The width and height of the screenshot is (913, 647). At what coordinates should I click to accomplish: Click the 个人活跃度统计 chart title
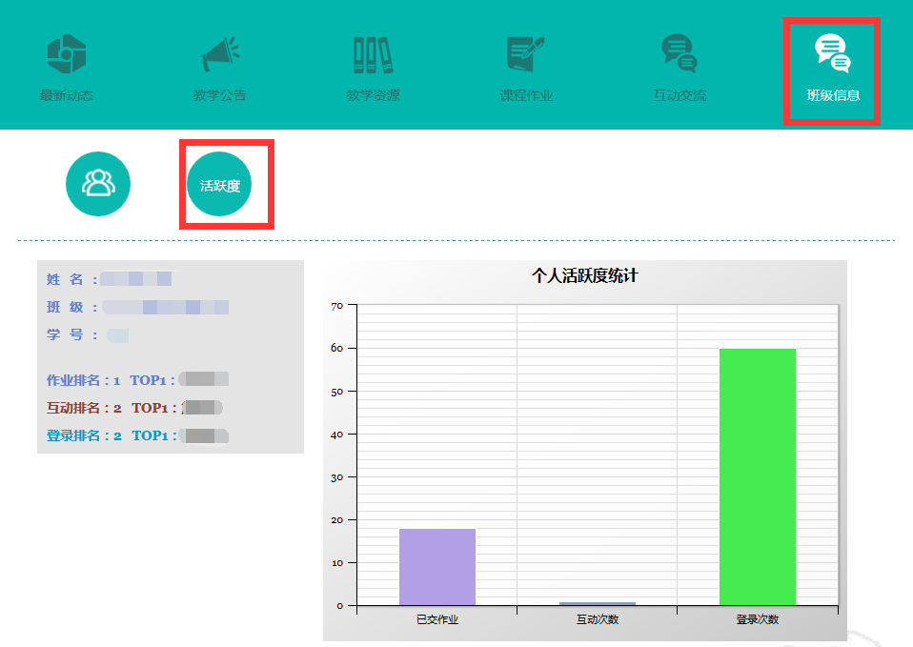584,276
